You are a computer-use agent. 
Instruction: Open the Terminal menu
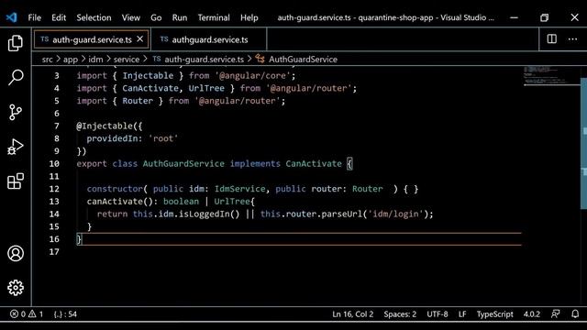pos(214,17)
